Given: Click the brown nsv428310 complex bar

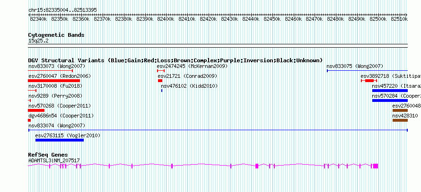Looking at the screenshot, I should pyautogui.click(x=400, y=120).
